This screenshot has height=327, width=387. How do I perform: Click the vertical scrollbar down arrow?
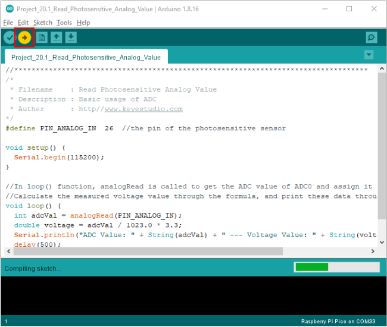pos(382,242)
